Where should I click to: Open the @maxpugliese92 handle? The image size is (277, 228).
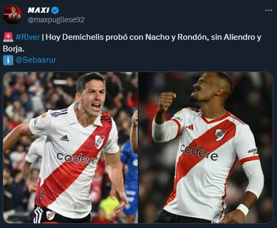[56, 20]
